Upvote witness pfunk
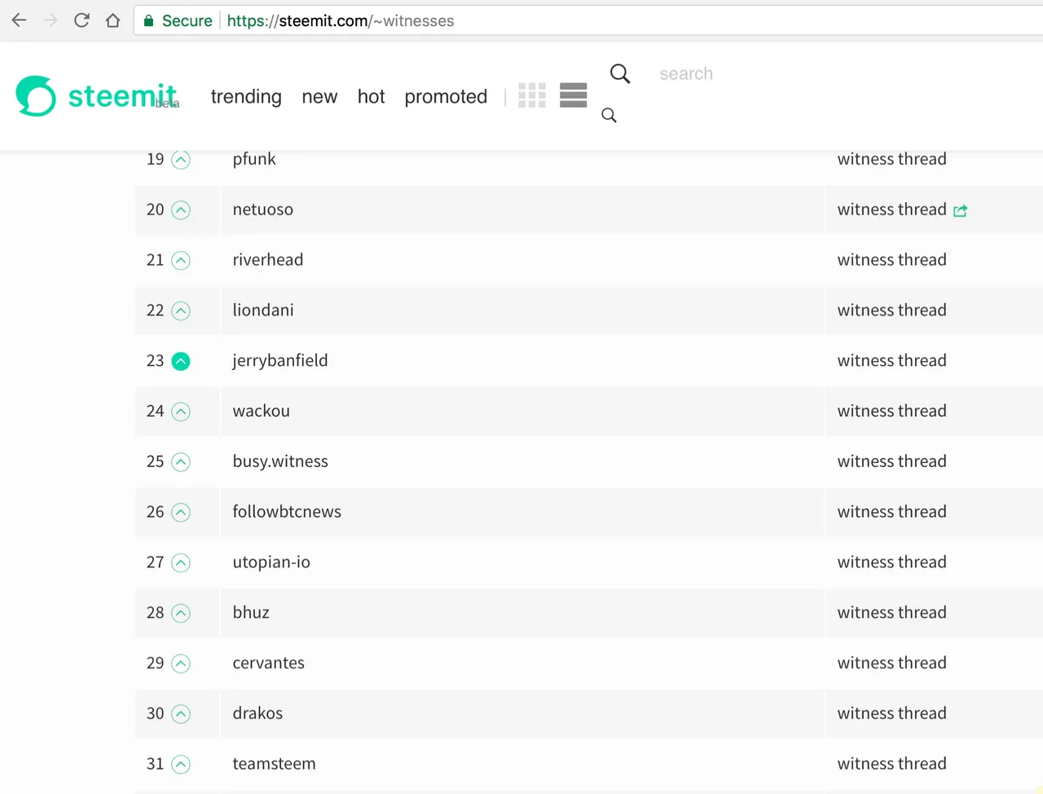1043x794 pixels. point(181,160)
